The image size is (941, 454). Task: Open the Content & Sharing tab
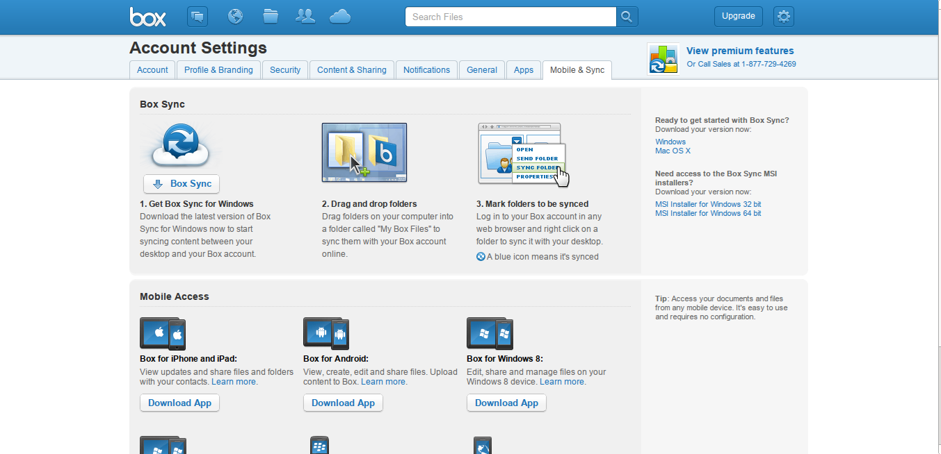(352, 70)
